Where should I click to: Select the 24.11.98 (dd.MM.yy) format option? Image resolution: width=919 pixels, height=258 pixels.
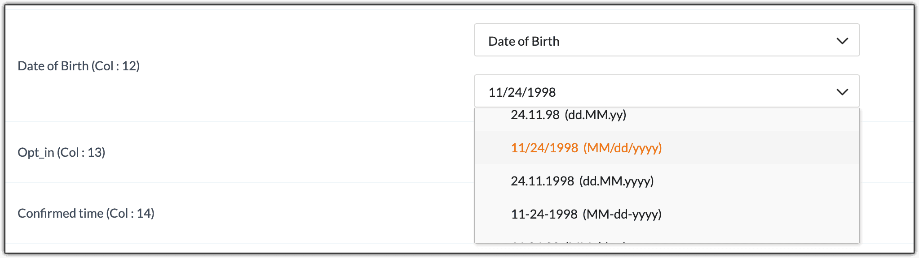pos(568,115)
